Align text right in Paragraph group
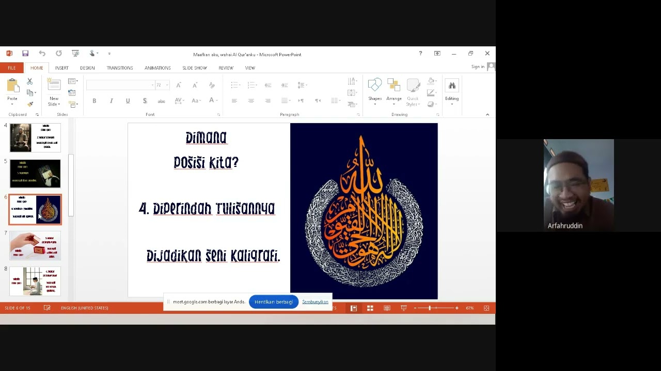661x371 pixels. click(x=268, y=100)
